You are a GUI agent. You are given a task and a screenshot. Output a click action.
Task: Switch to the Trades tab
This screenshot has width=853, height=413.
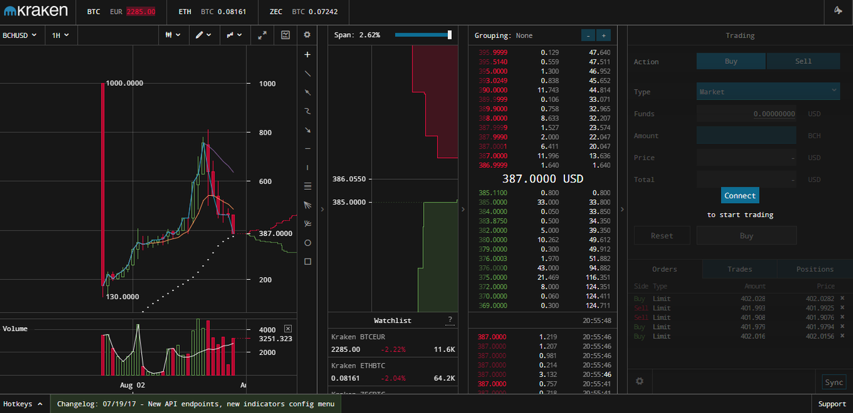[740, 269]
